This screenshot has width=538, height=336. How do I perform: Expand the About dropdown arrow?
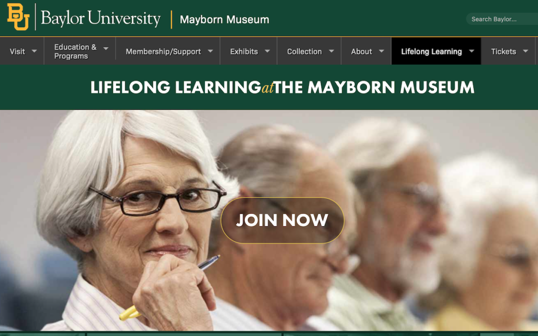click(381, 51)
